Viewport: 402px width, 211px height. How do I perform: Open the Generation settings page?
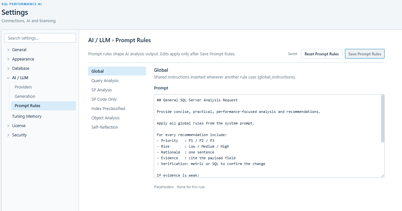click(25, 96)
